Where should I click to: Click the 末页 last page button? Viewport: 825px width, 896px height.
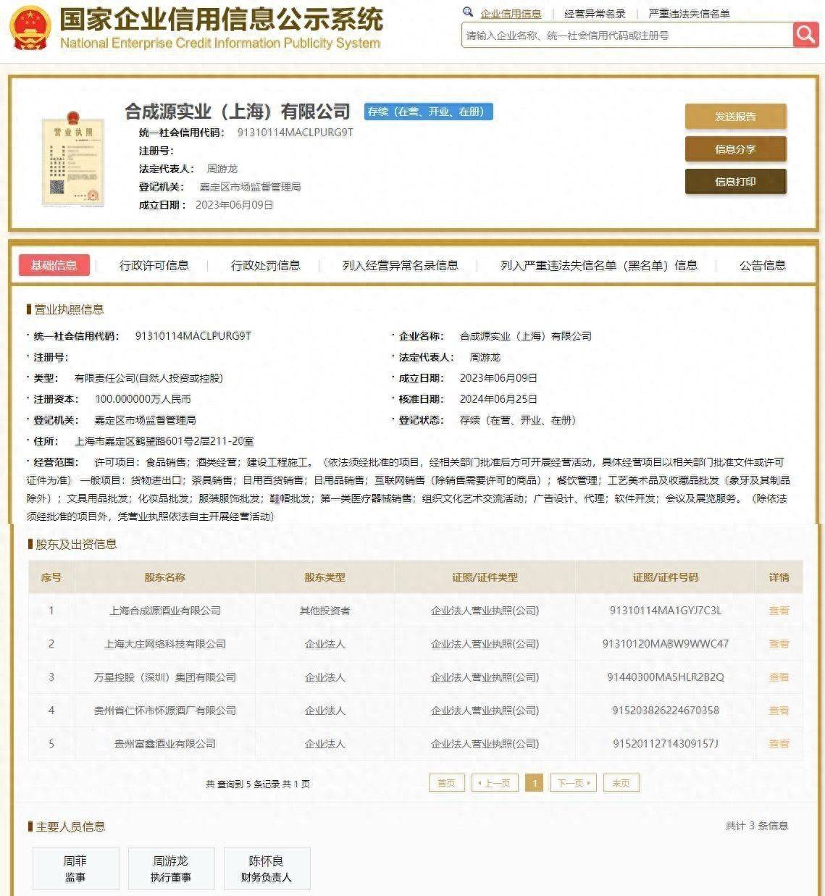(x=621, y=783)
